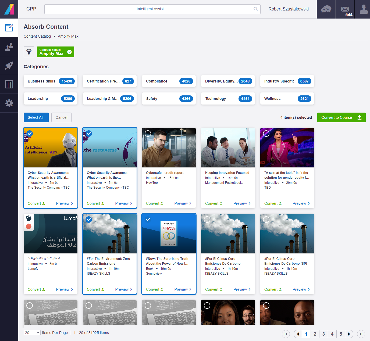
Task: Go to page 2
Action: (x=315, y=334)
